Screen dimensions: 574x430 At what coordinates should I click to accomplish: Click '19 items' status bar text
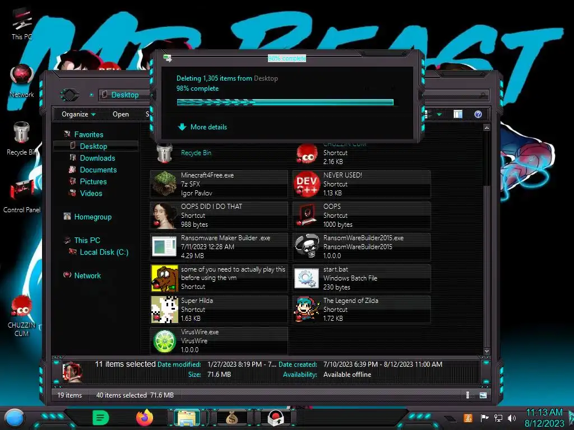click(x=70, y=395)
